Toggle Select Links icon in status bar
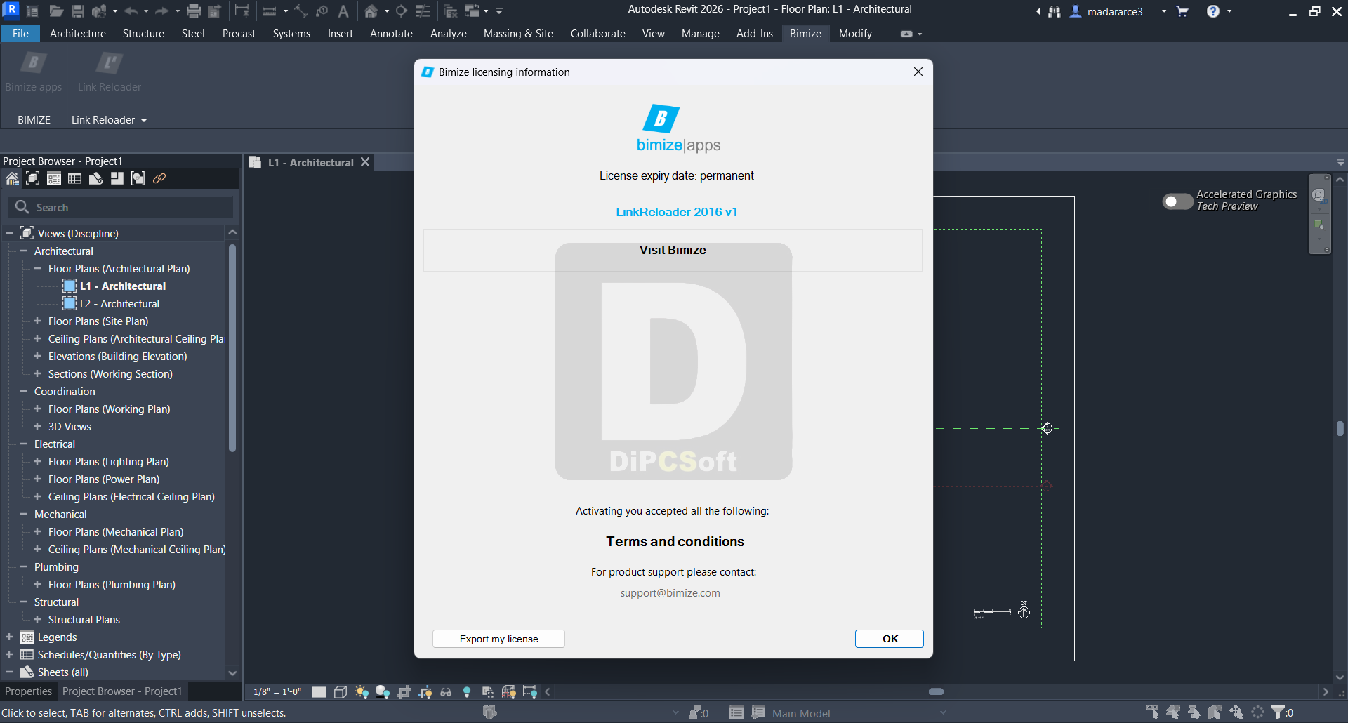 pos(1152,712)
